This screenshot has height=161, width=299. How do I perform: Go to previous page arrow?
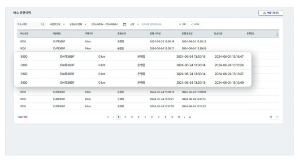113,117
